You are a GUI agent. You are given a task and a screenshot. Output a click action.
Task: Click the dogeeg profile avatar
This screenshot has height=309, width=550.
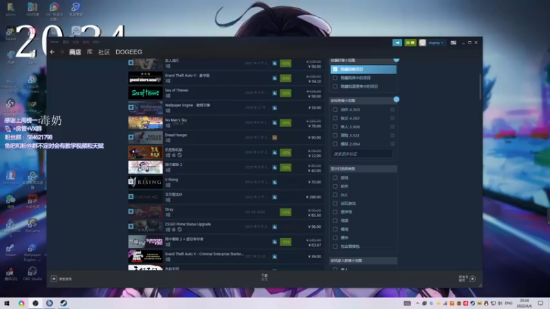(422, 43)
